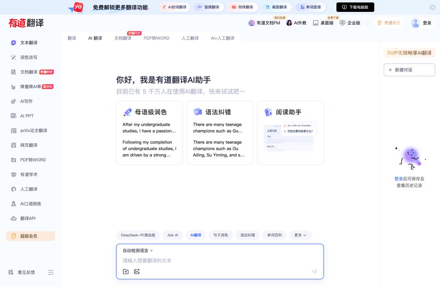440x287 pixels.
Task: Open the 自动检测语言 language dropdown
Action: coord(138,250)
